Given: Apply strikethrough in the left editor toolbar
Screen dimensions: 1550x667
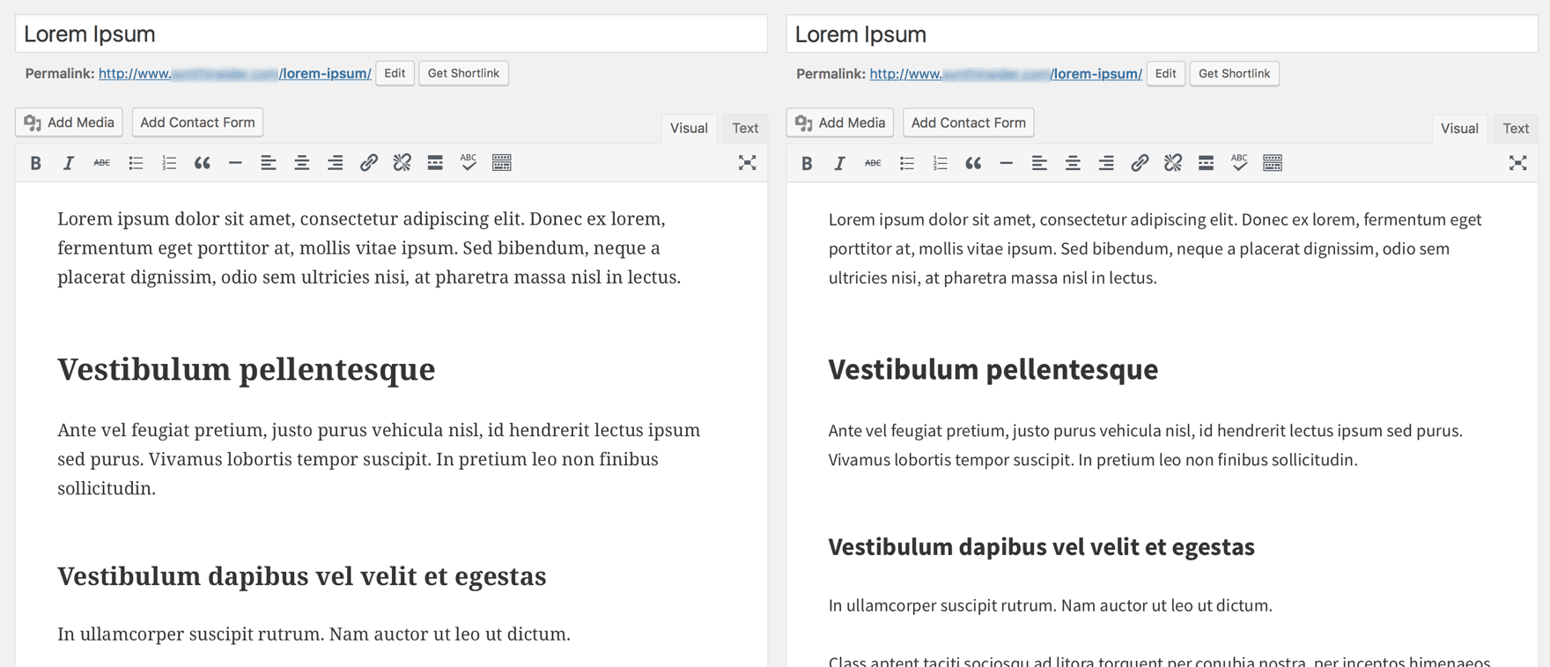Looking at the screenshot, I should pyautogui.click(x=101, y=163).
